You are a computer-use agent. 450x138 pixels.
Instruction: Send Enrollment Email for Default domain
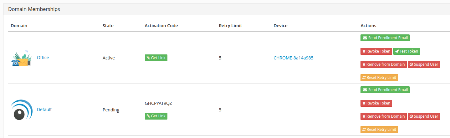[x=385, y=90]
